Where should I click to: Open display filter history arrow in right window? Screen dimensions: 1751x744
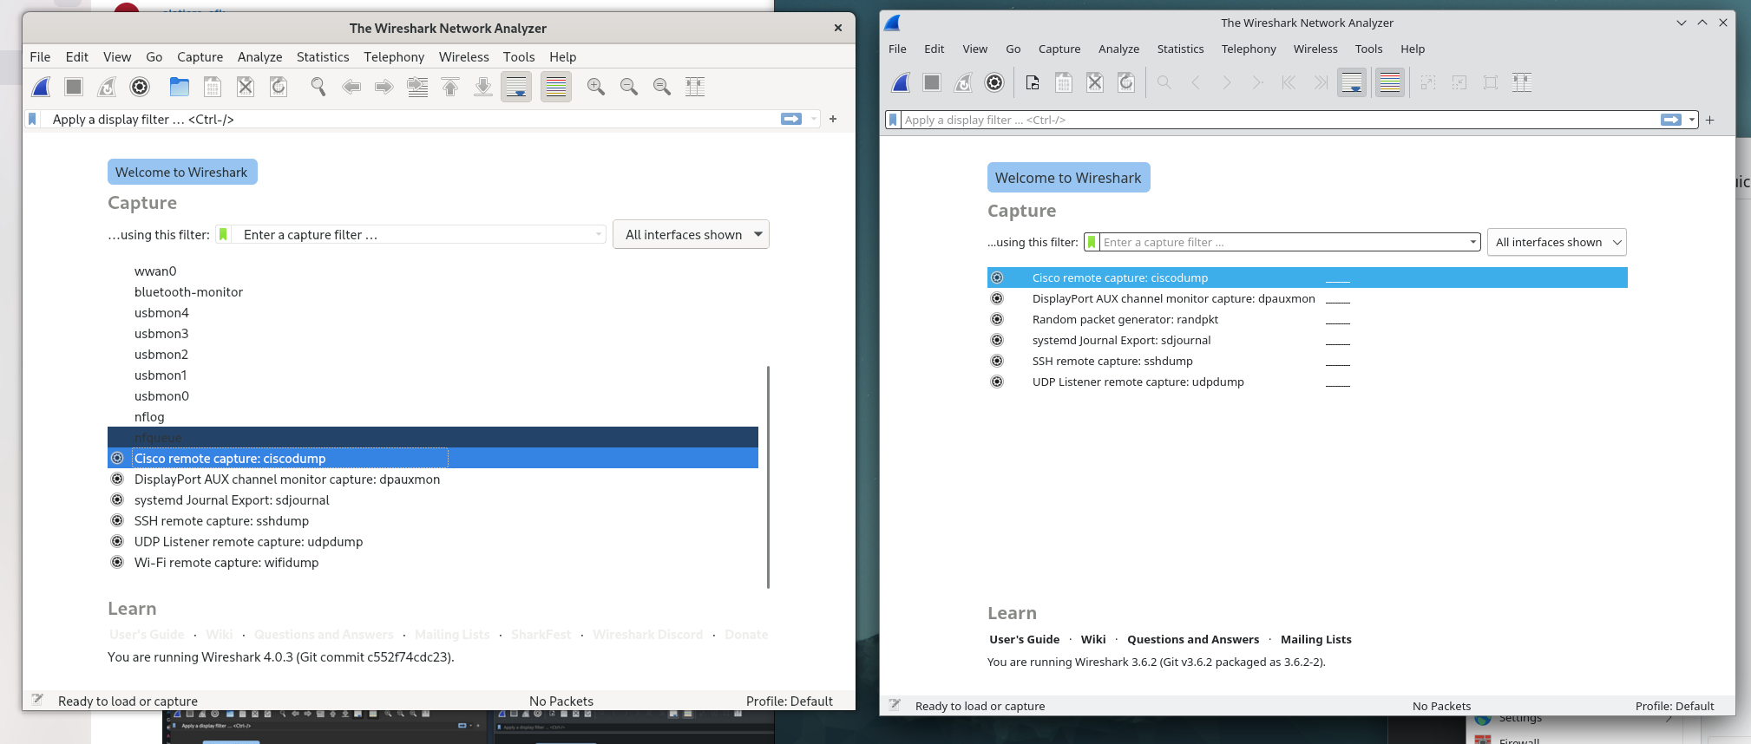(x=1691, y=120)
